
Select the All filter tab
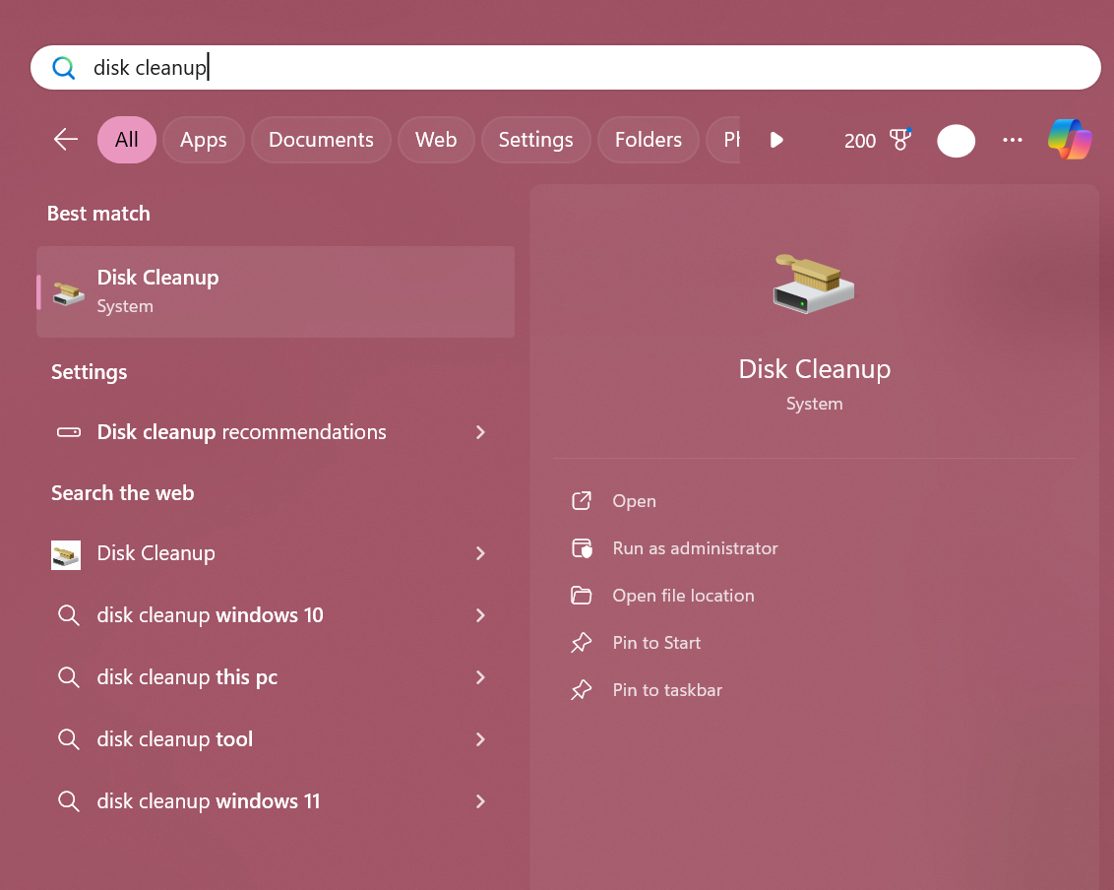coord(127,140)
